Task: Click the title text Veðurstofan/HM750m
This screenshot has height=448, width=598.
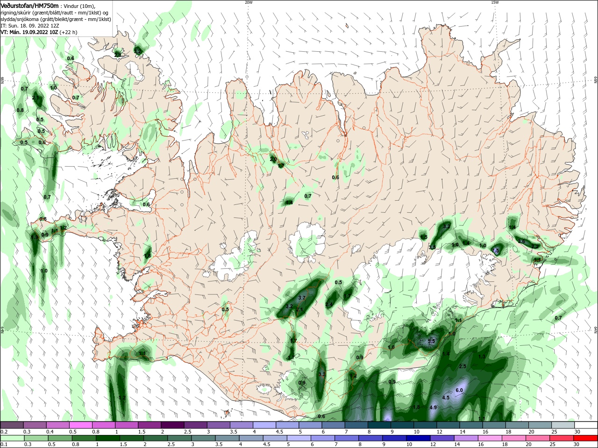Action: (x=29, y=6)
